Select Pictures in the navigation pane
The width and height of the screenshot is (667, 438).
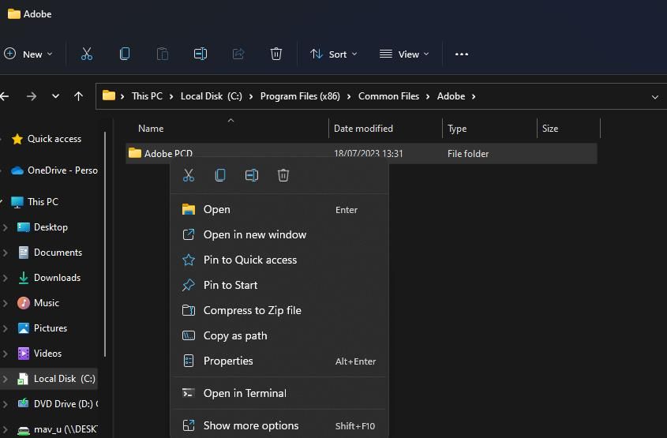[x=50, y=328]
